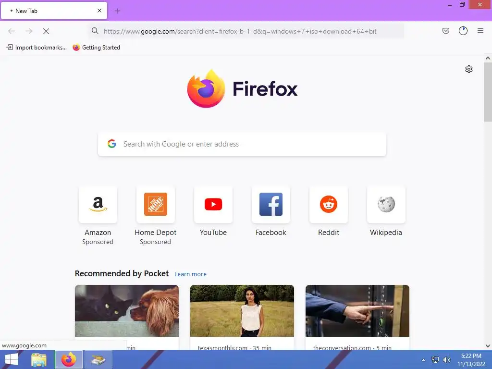The width and height of the screenshot is (492, 369).
Task: Open the cat and dog Pocket story
Action: coord(127,311)
